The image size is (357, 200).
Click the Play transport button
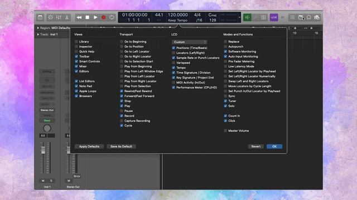95,17
